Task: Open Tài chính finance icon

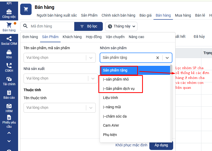Action: coord(9,79)
